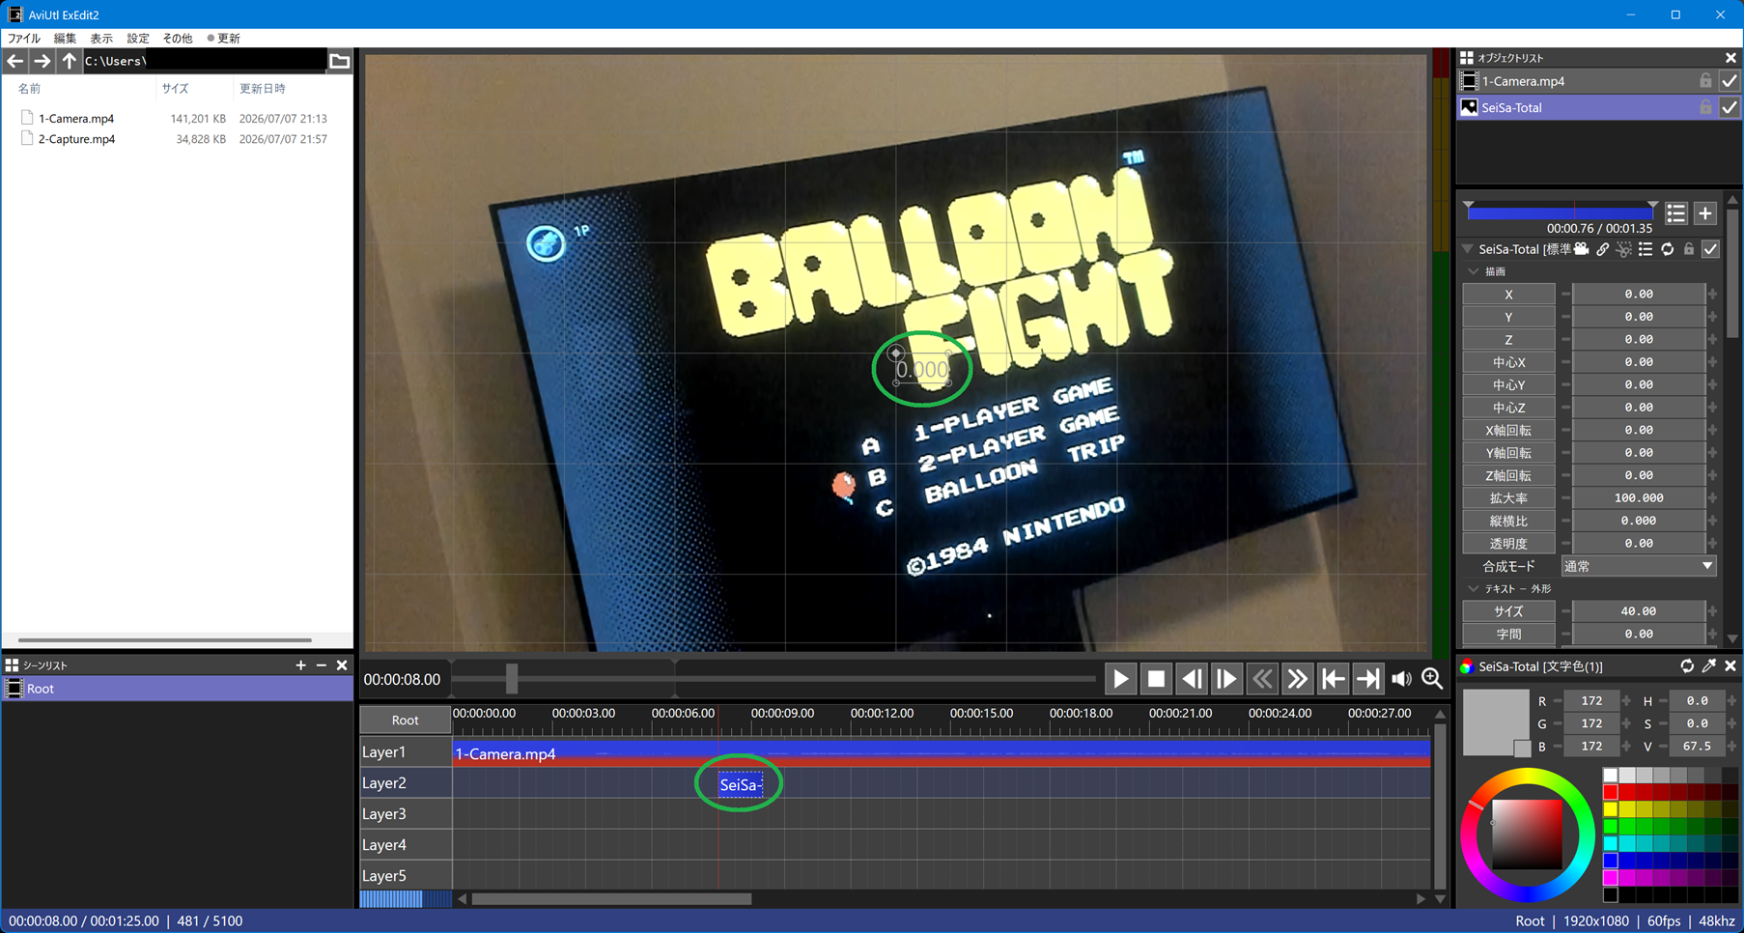This screenshot has height=933, width=1744.
Task: Click the link icon in SeiSa-Total header
Action: pyautogui.click(x=1603, y=249)
